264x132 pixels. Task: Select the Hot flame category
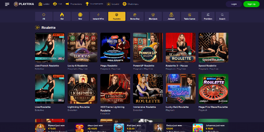click(x=62, y=16)
